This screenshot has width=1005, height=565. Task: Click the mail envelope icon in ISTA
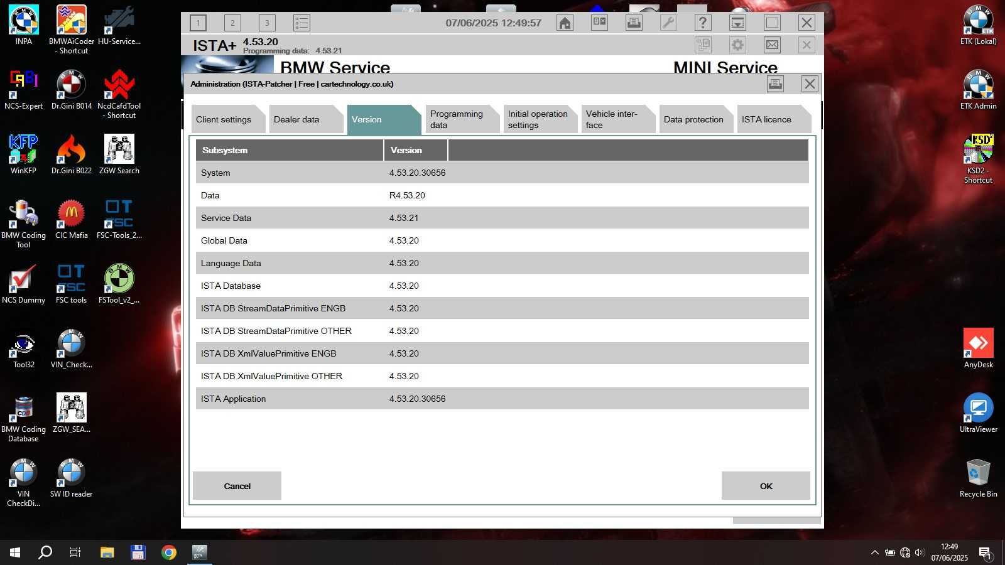pyautogui.click(x=772, y=45)
